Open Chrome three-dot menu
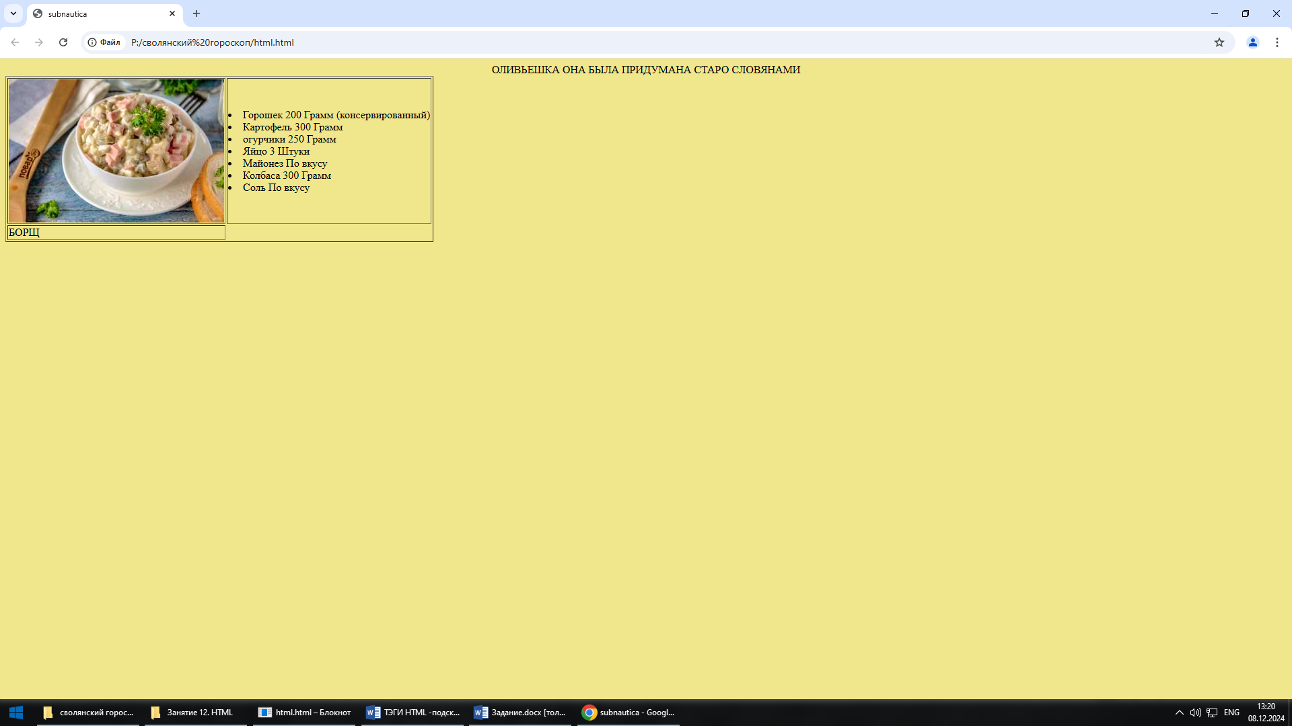Screen dimensions: 1292x726 (1277, 42)
